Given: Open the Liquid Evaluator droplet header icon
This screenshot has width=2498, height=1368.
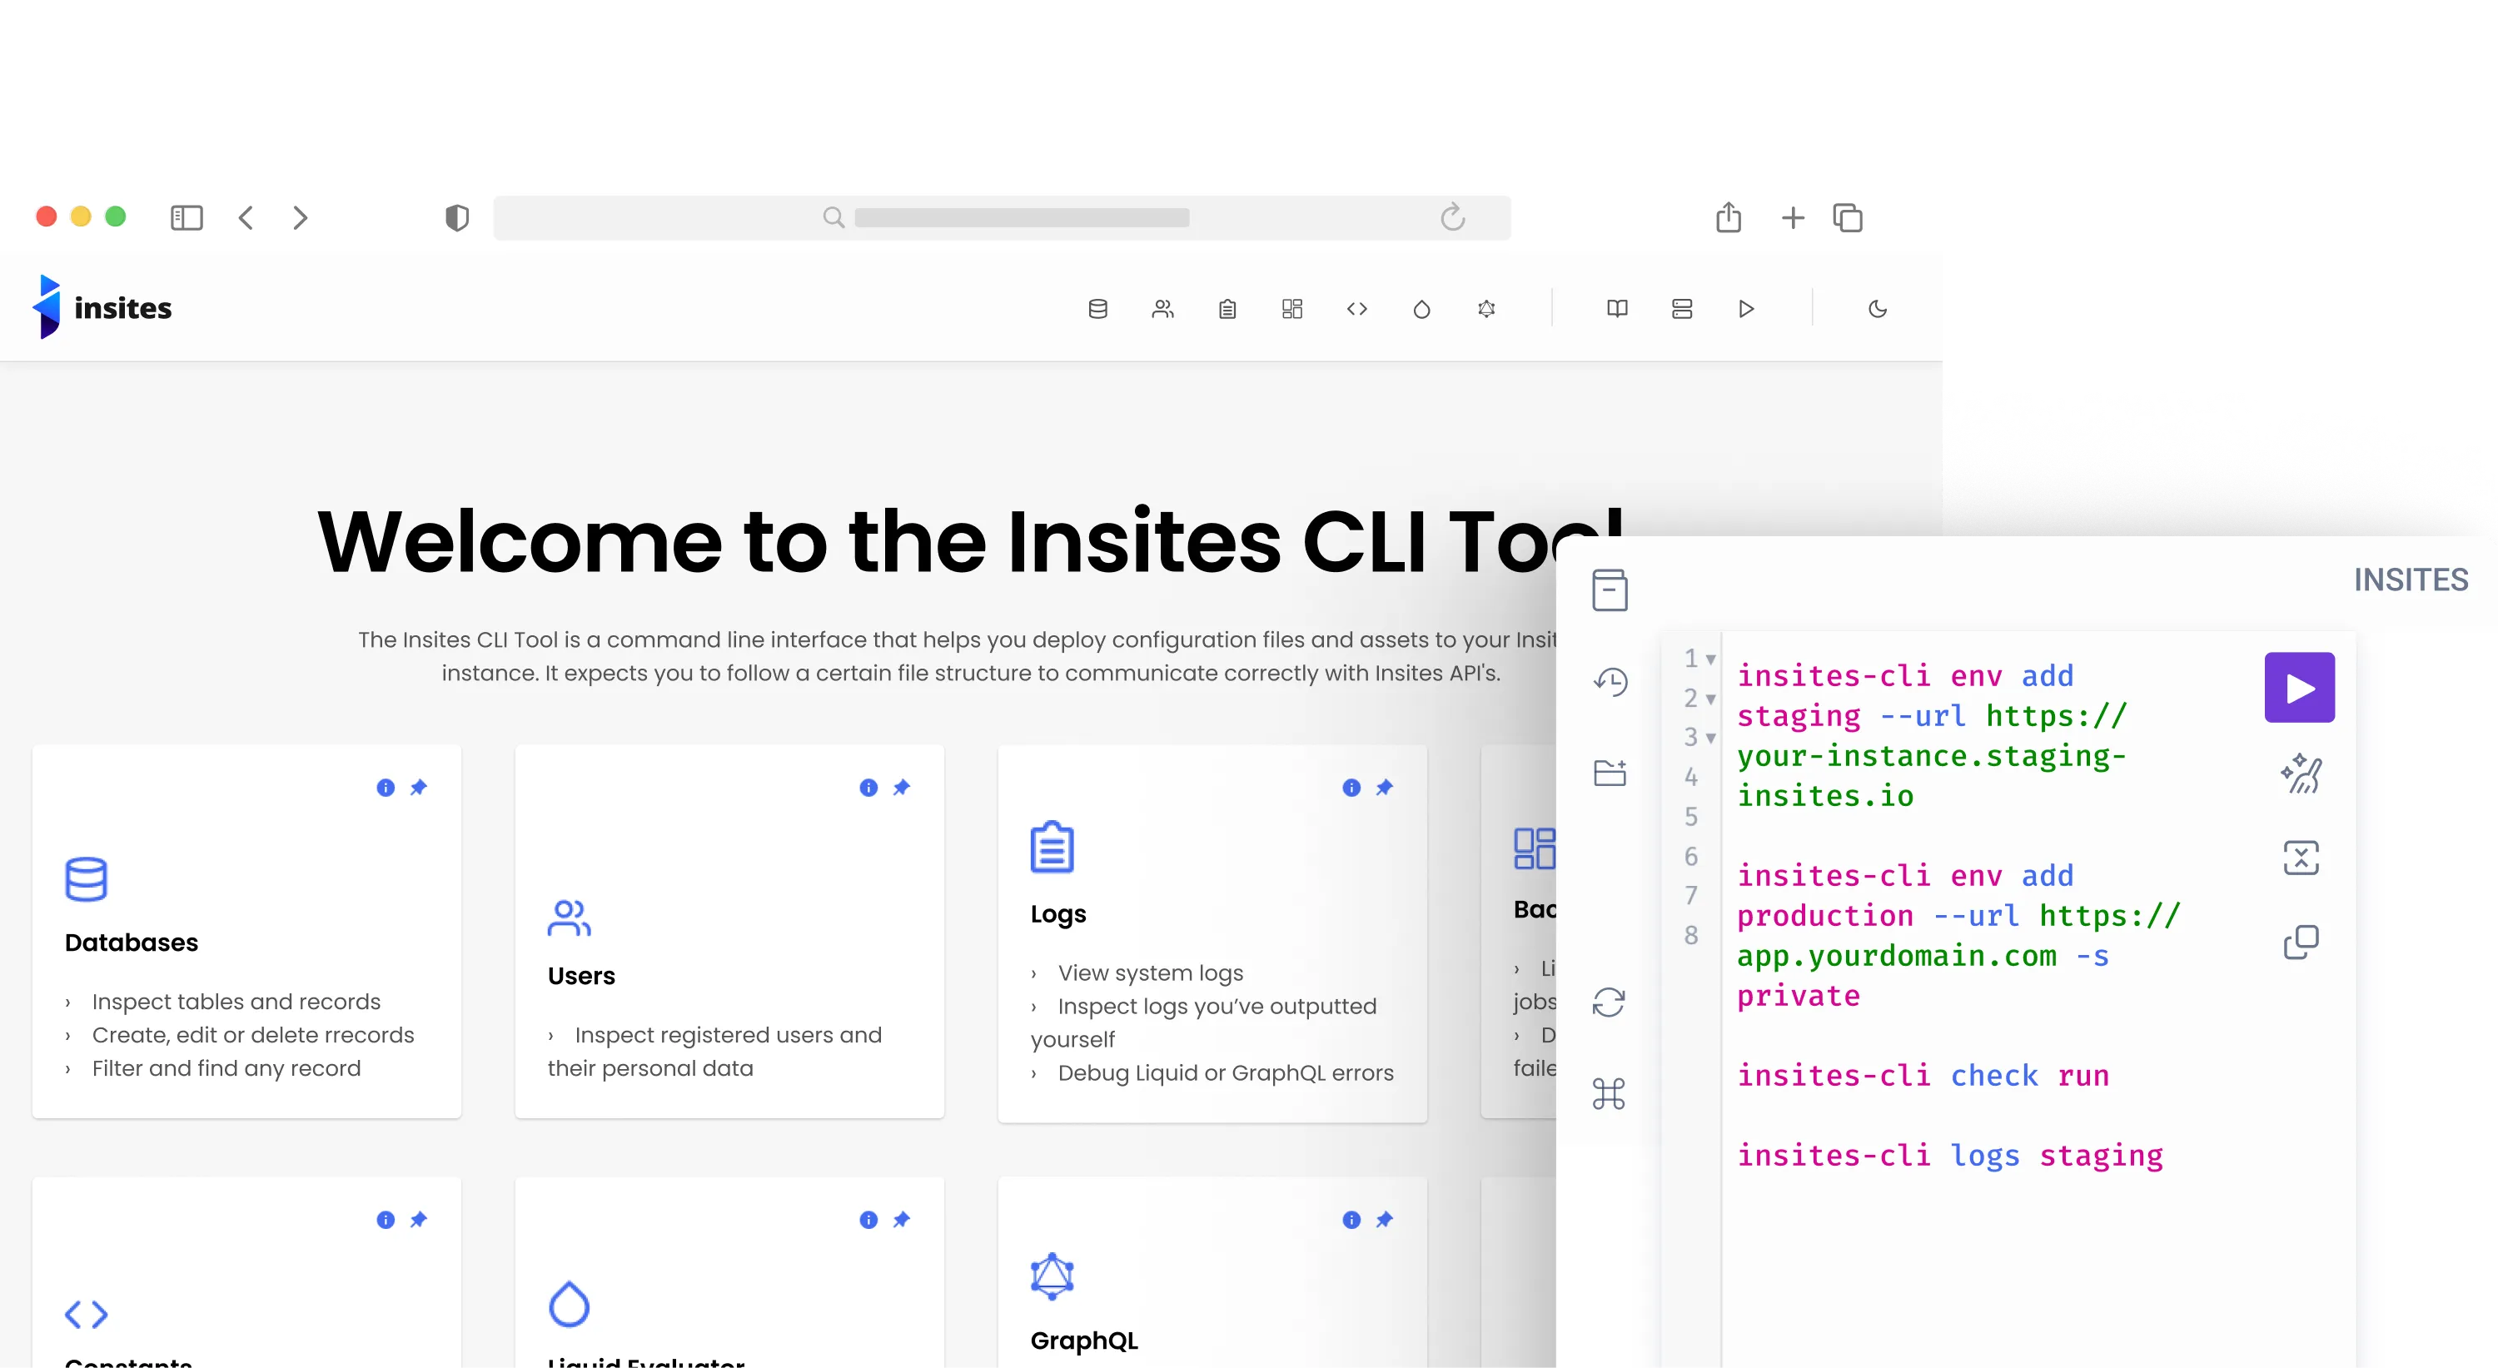Looking at the screenshot, I should (x=1421, y=308).
